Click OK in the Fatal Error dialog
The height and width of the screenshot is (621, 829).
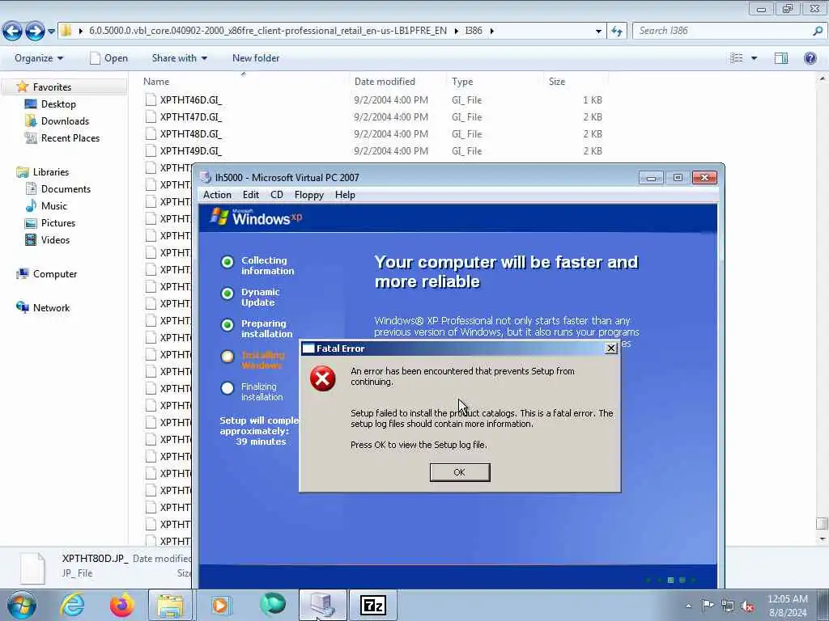pyautogui.click(x=460, y=472)
